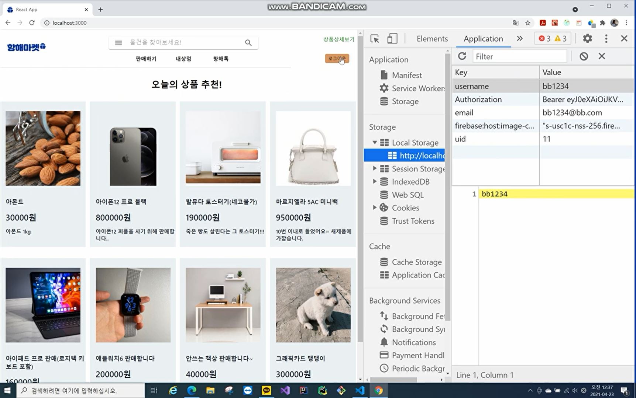Expand the Cookies node
Viewport: 636px width, 398px height.
click(375, 207)
